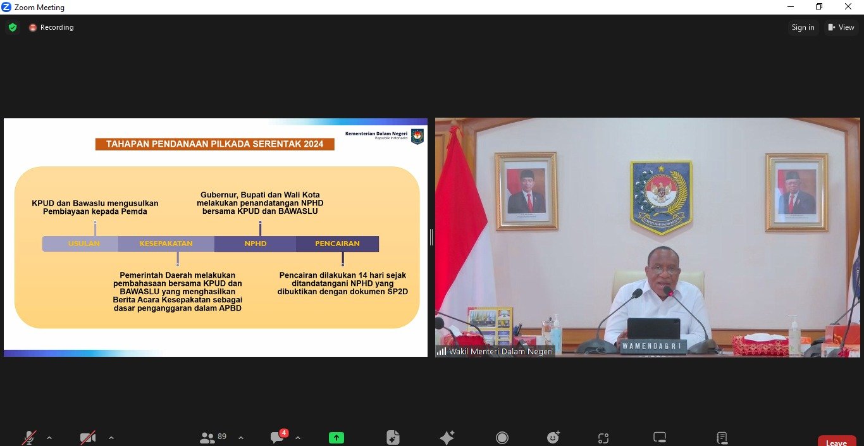864x446 pixels.
Task: Click the green encryption shield icon
Action: tap(13, 27)
